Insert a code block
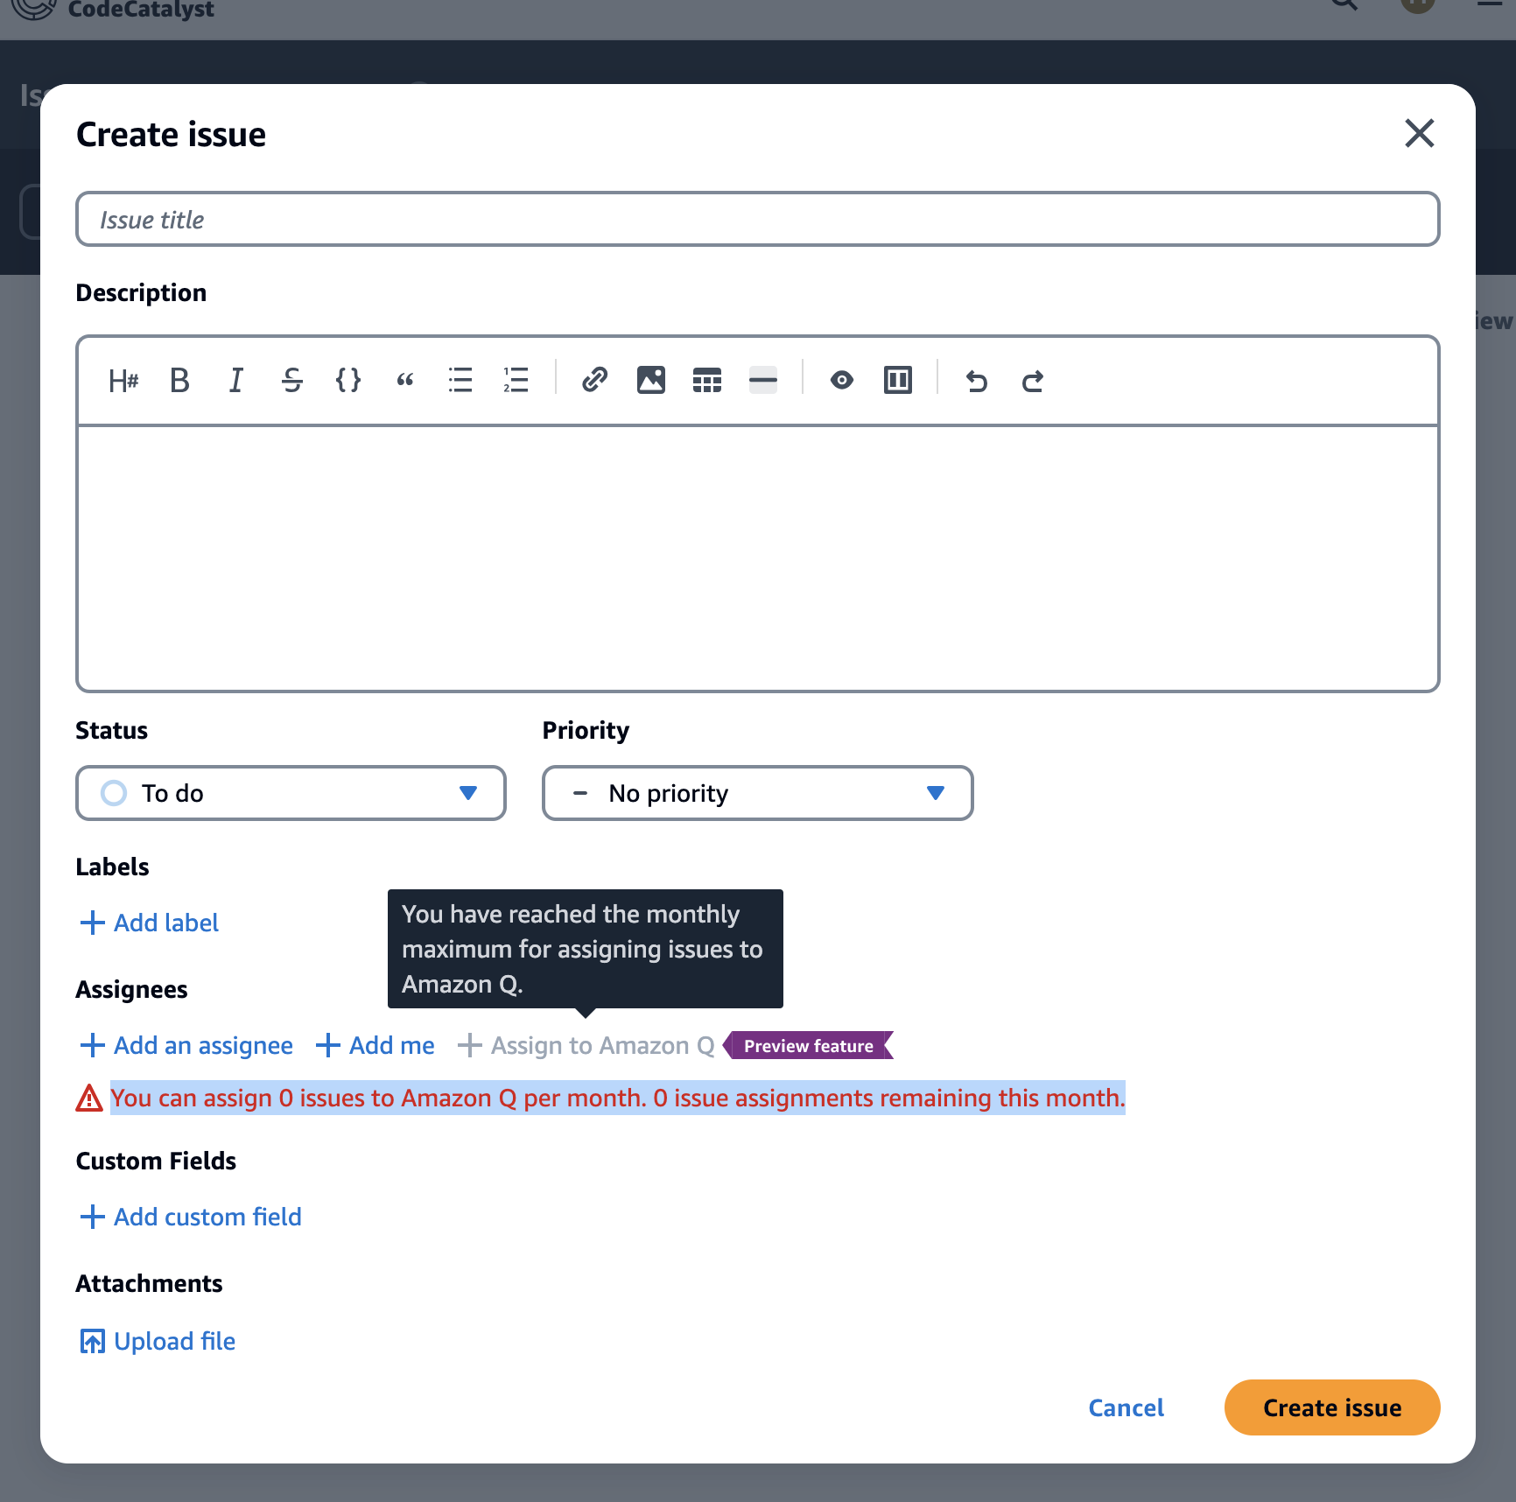Screen dimensions: 1516x1502 pyautogui.click(x=347, y=380)
